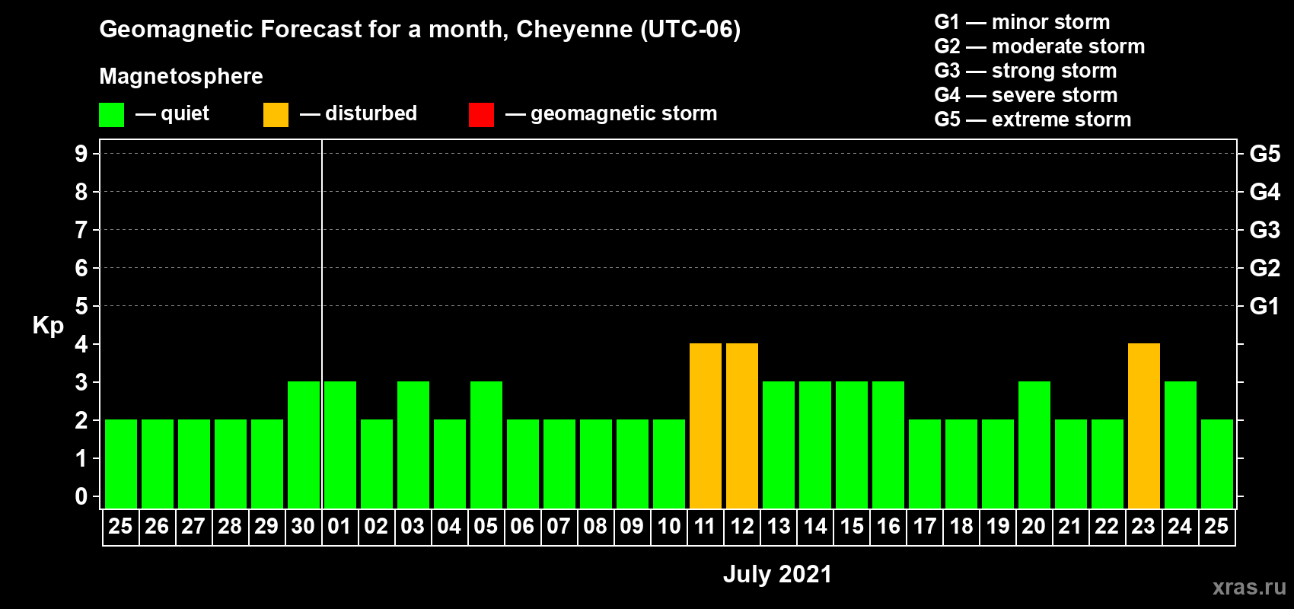Click the date label 24 on the axis

(1180, 527)
